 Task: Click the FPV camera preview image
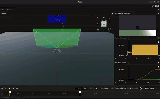tap(137, 25)
